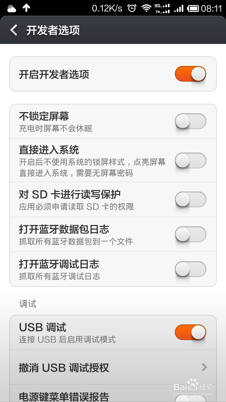Turn on 打开蓝牙调试日志 switch

click(x=190, y=269)
